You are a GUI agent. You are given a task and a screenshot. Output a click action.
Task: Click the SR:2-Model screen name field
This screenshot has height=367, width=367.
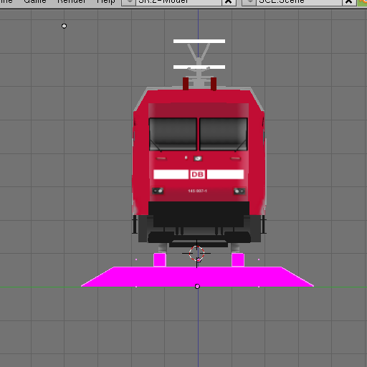pyautogui.click(x=178, y=2)
